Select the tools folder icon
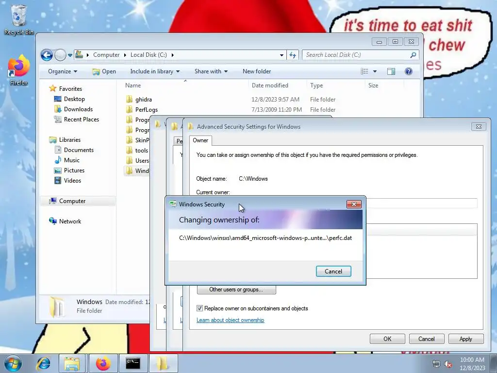Image resolution: width=497 pixels, height=373 pixels. tap(129, 150)
